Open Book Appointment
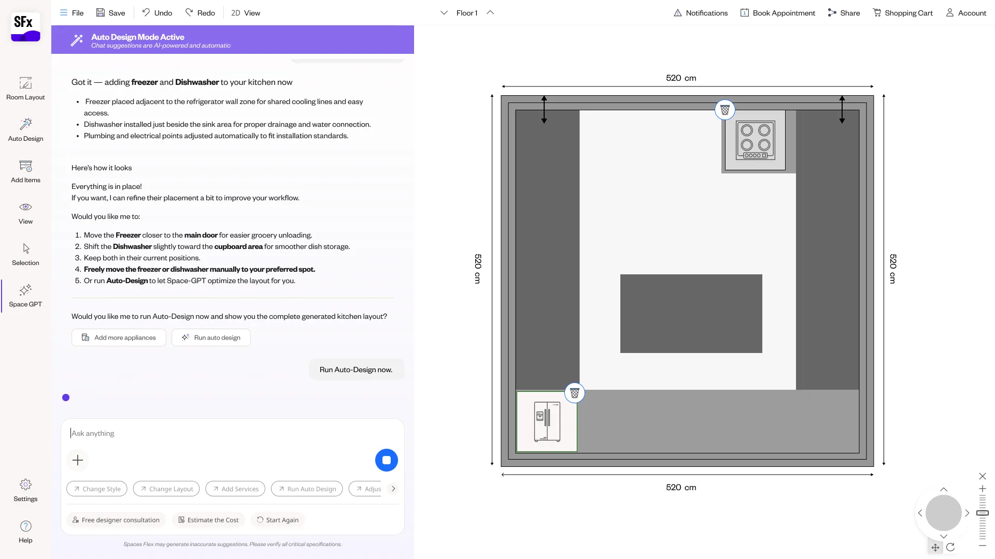 click(778, 12)
